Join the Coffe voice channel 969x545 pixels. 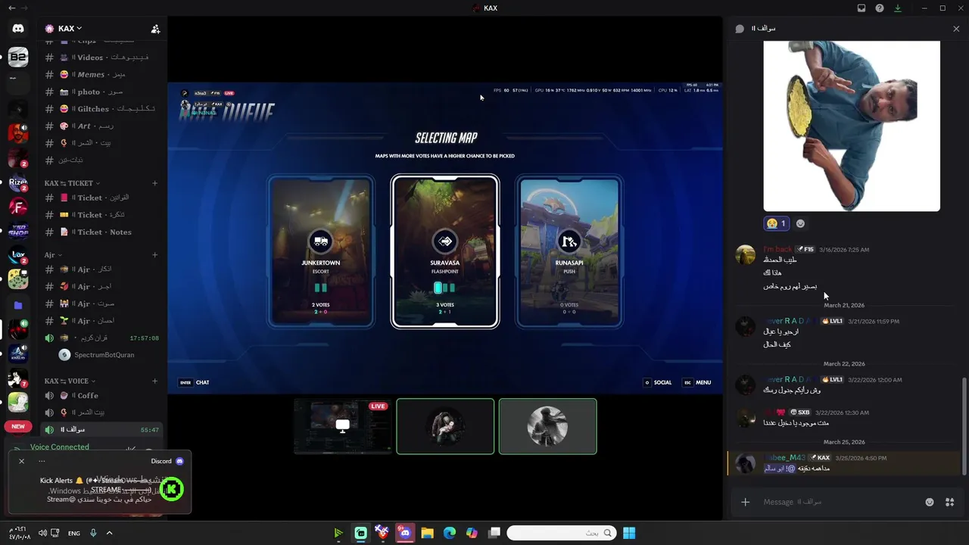(x=102, y=395)
